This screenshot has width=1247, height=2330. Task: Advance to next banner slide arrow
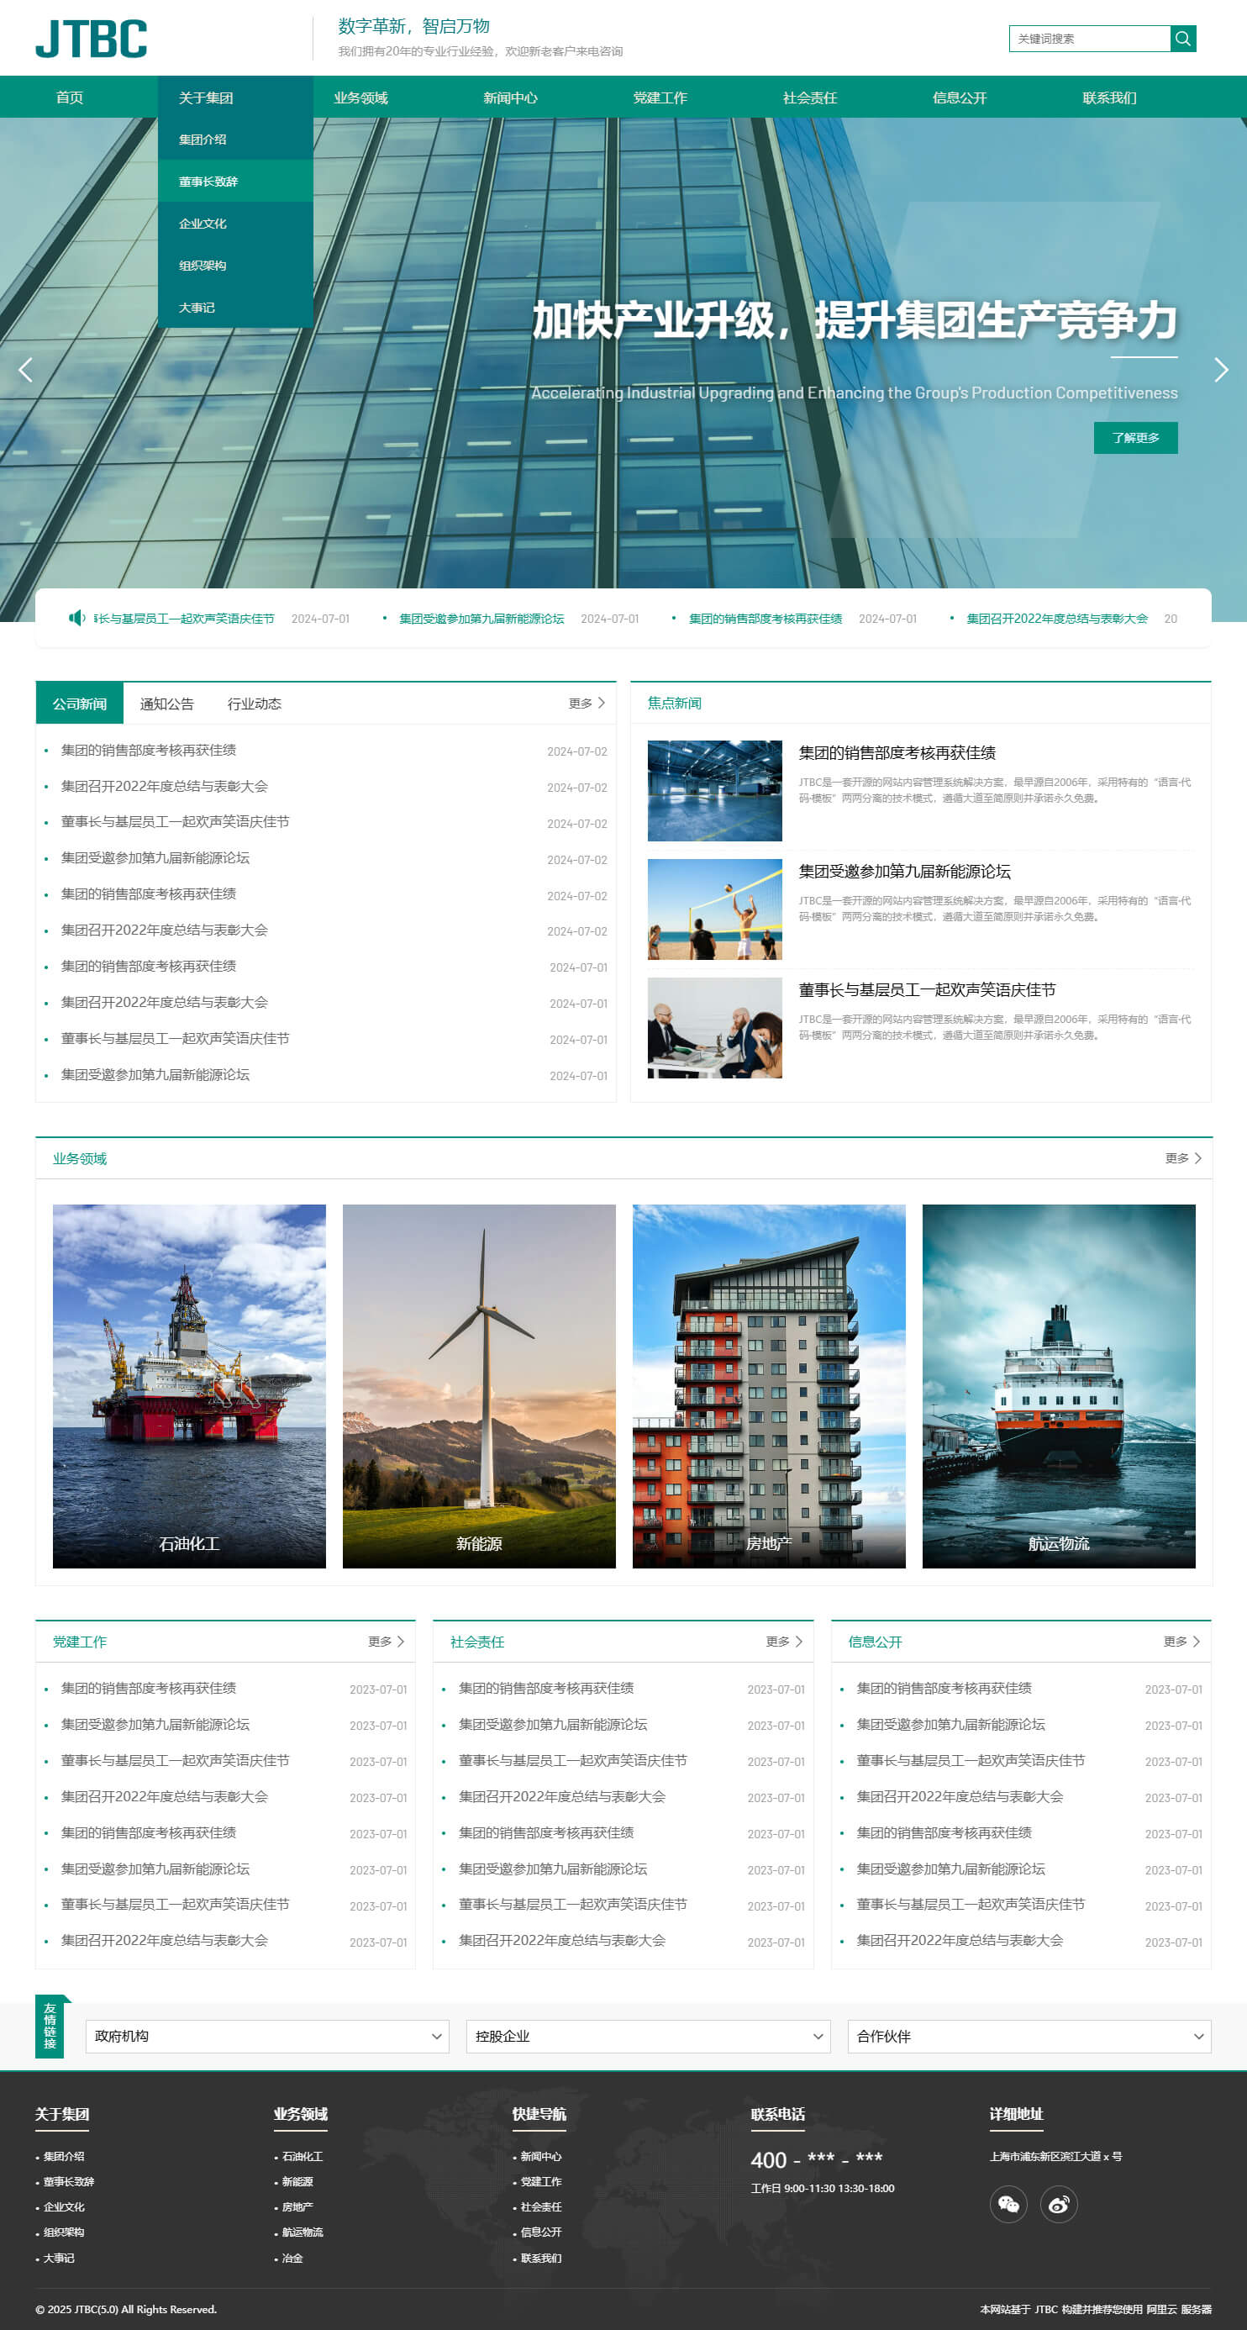tap(1220, 370)
